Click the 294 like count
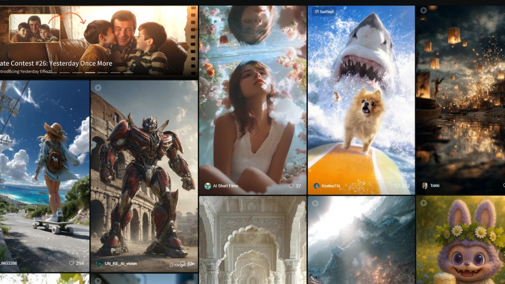 pyautogui.click(x=80, y=263)
